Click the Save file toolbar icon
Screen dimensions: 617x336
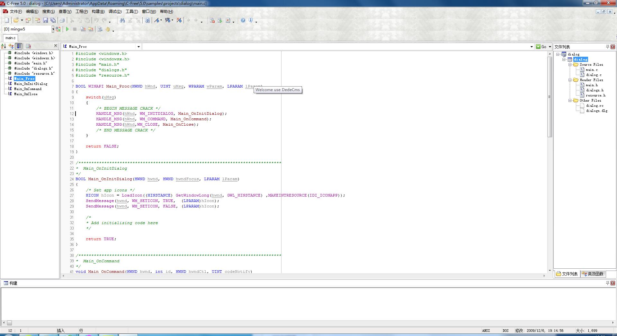click(45, 20)
